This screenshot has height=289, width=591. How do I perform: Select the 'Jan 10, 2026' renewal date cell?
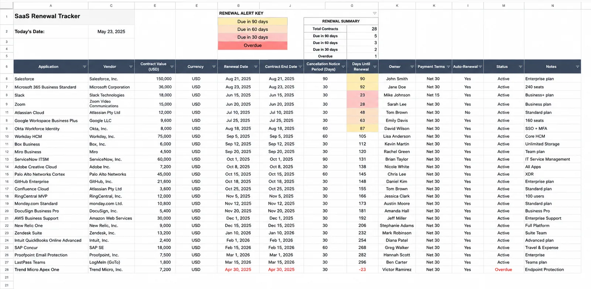238,233
